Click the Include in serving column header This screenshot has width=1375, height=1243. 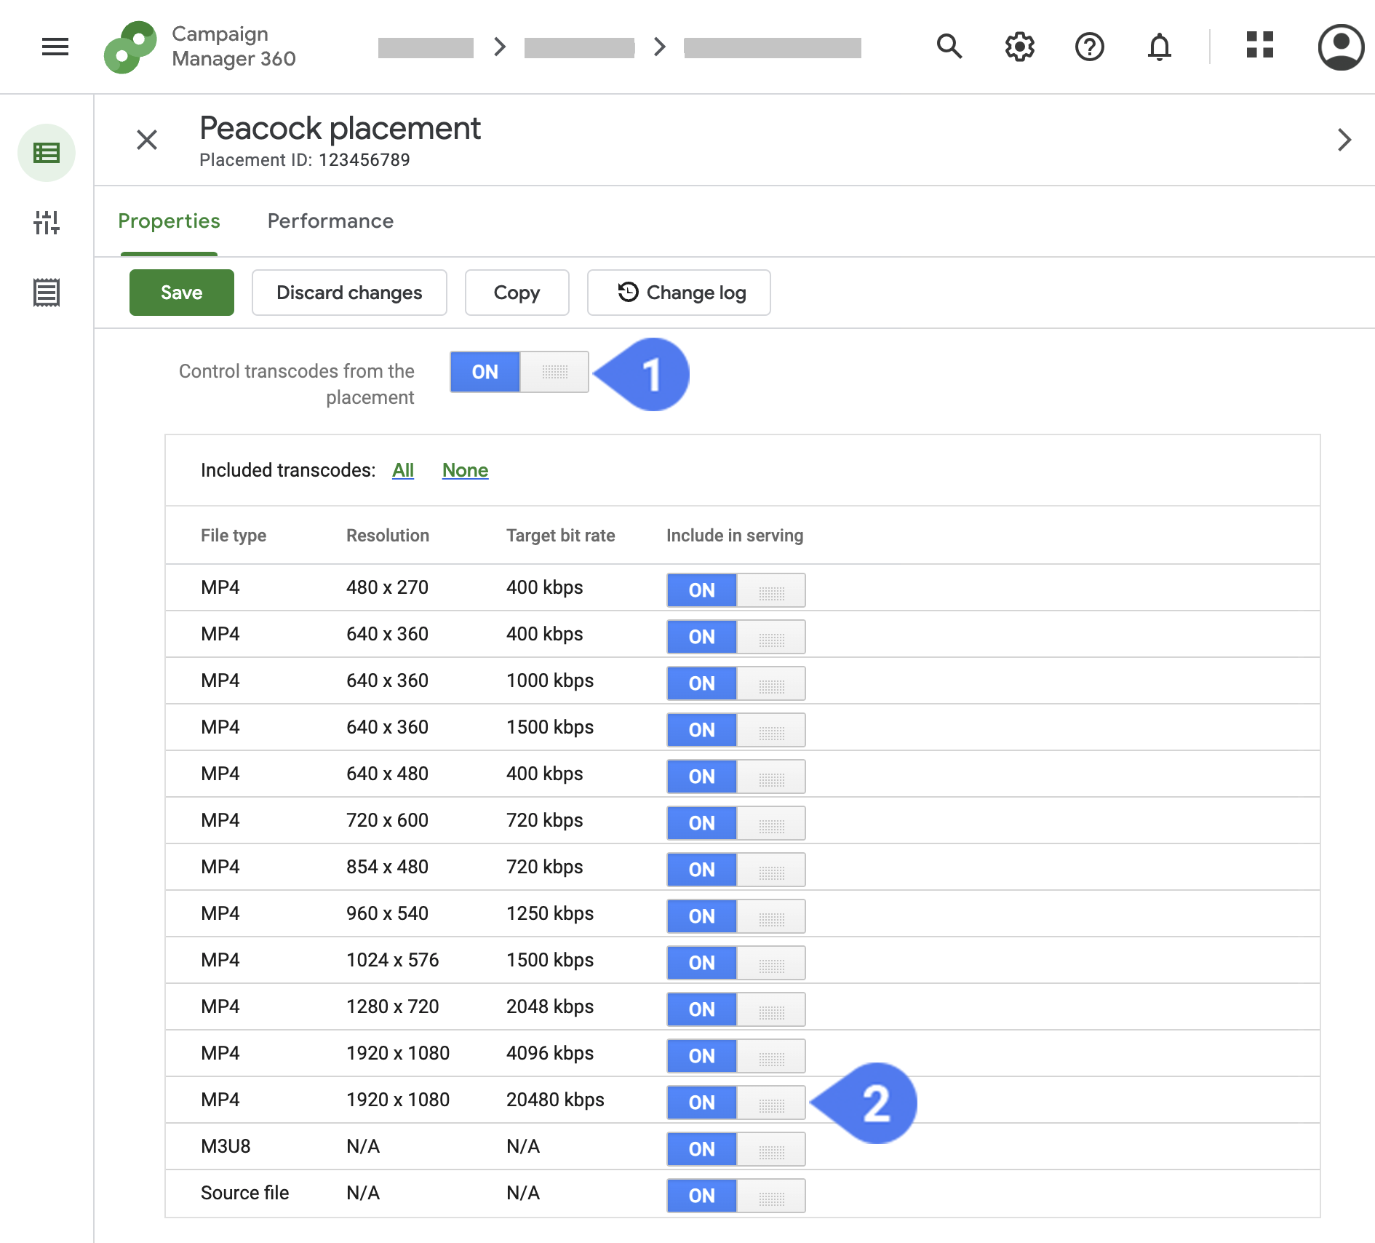(x=735, y=536)
